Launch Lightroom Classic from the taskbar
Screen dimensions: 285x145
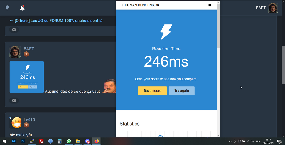pyautogui.click(x=14, y=141)
